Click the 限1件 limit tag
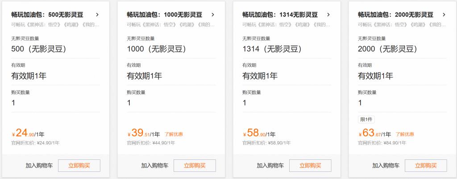 [x=366, y=119]
